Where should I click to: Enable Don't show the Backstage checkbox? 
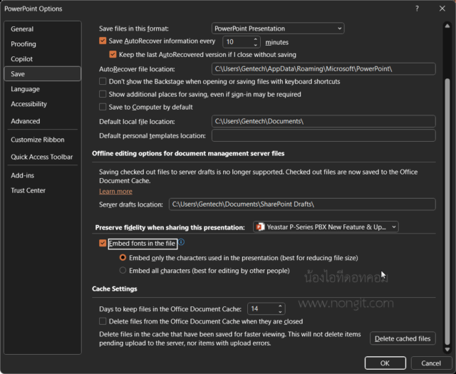click(x=103, y=81)
